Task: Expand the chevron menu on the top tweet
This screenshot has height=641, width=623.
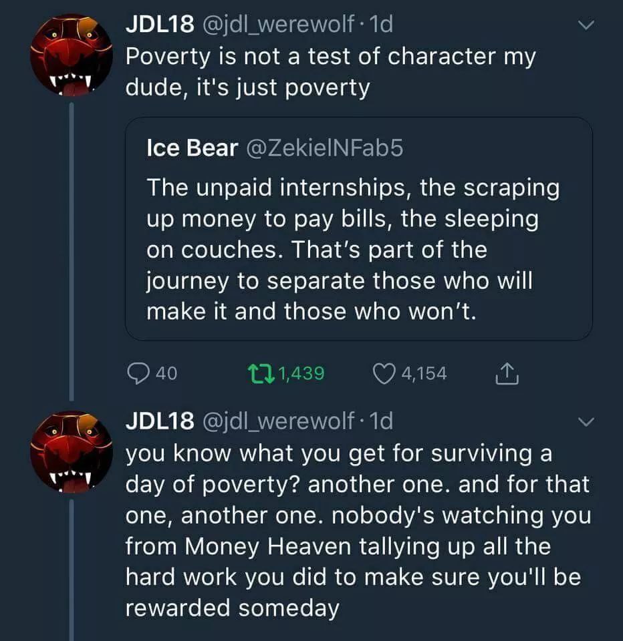Action: pyautogui.click(x=586, y=25)
